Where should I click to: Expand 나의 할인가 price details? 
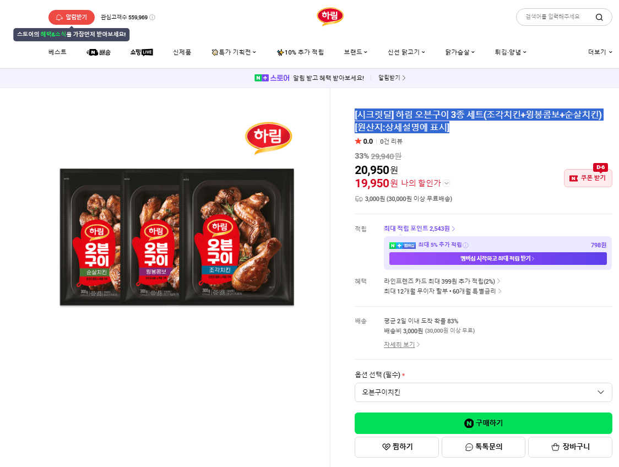coord(446,183)
